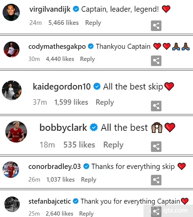193x217 pixels.
Task: Reply to conorbradley.03's comment
Action: pos(89,180)
